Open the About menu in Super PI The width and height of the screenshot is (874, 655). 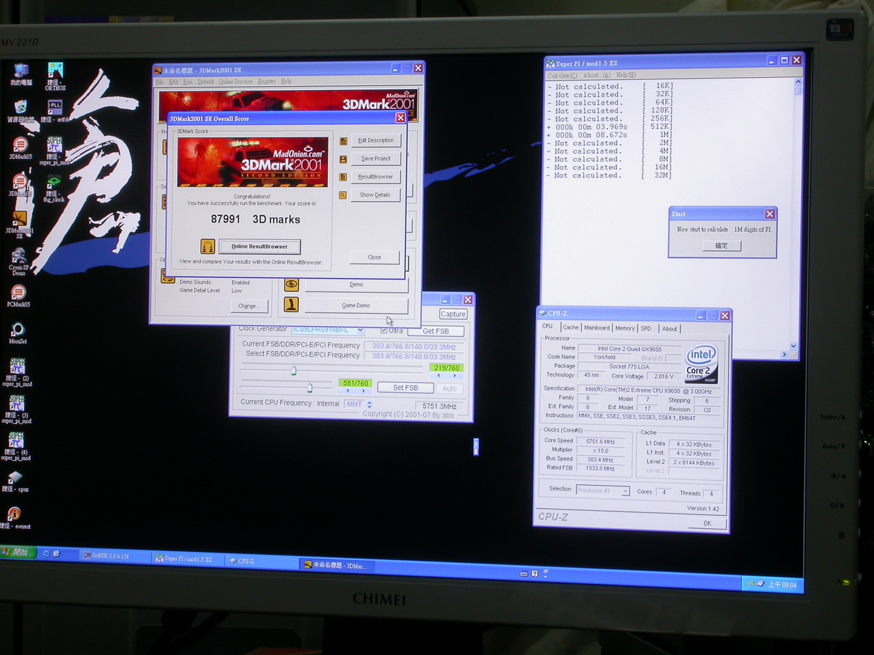pyautogui.click(x=597, y=75)
